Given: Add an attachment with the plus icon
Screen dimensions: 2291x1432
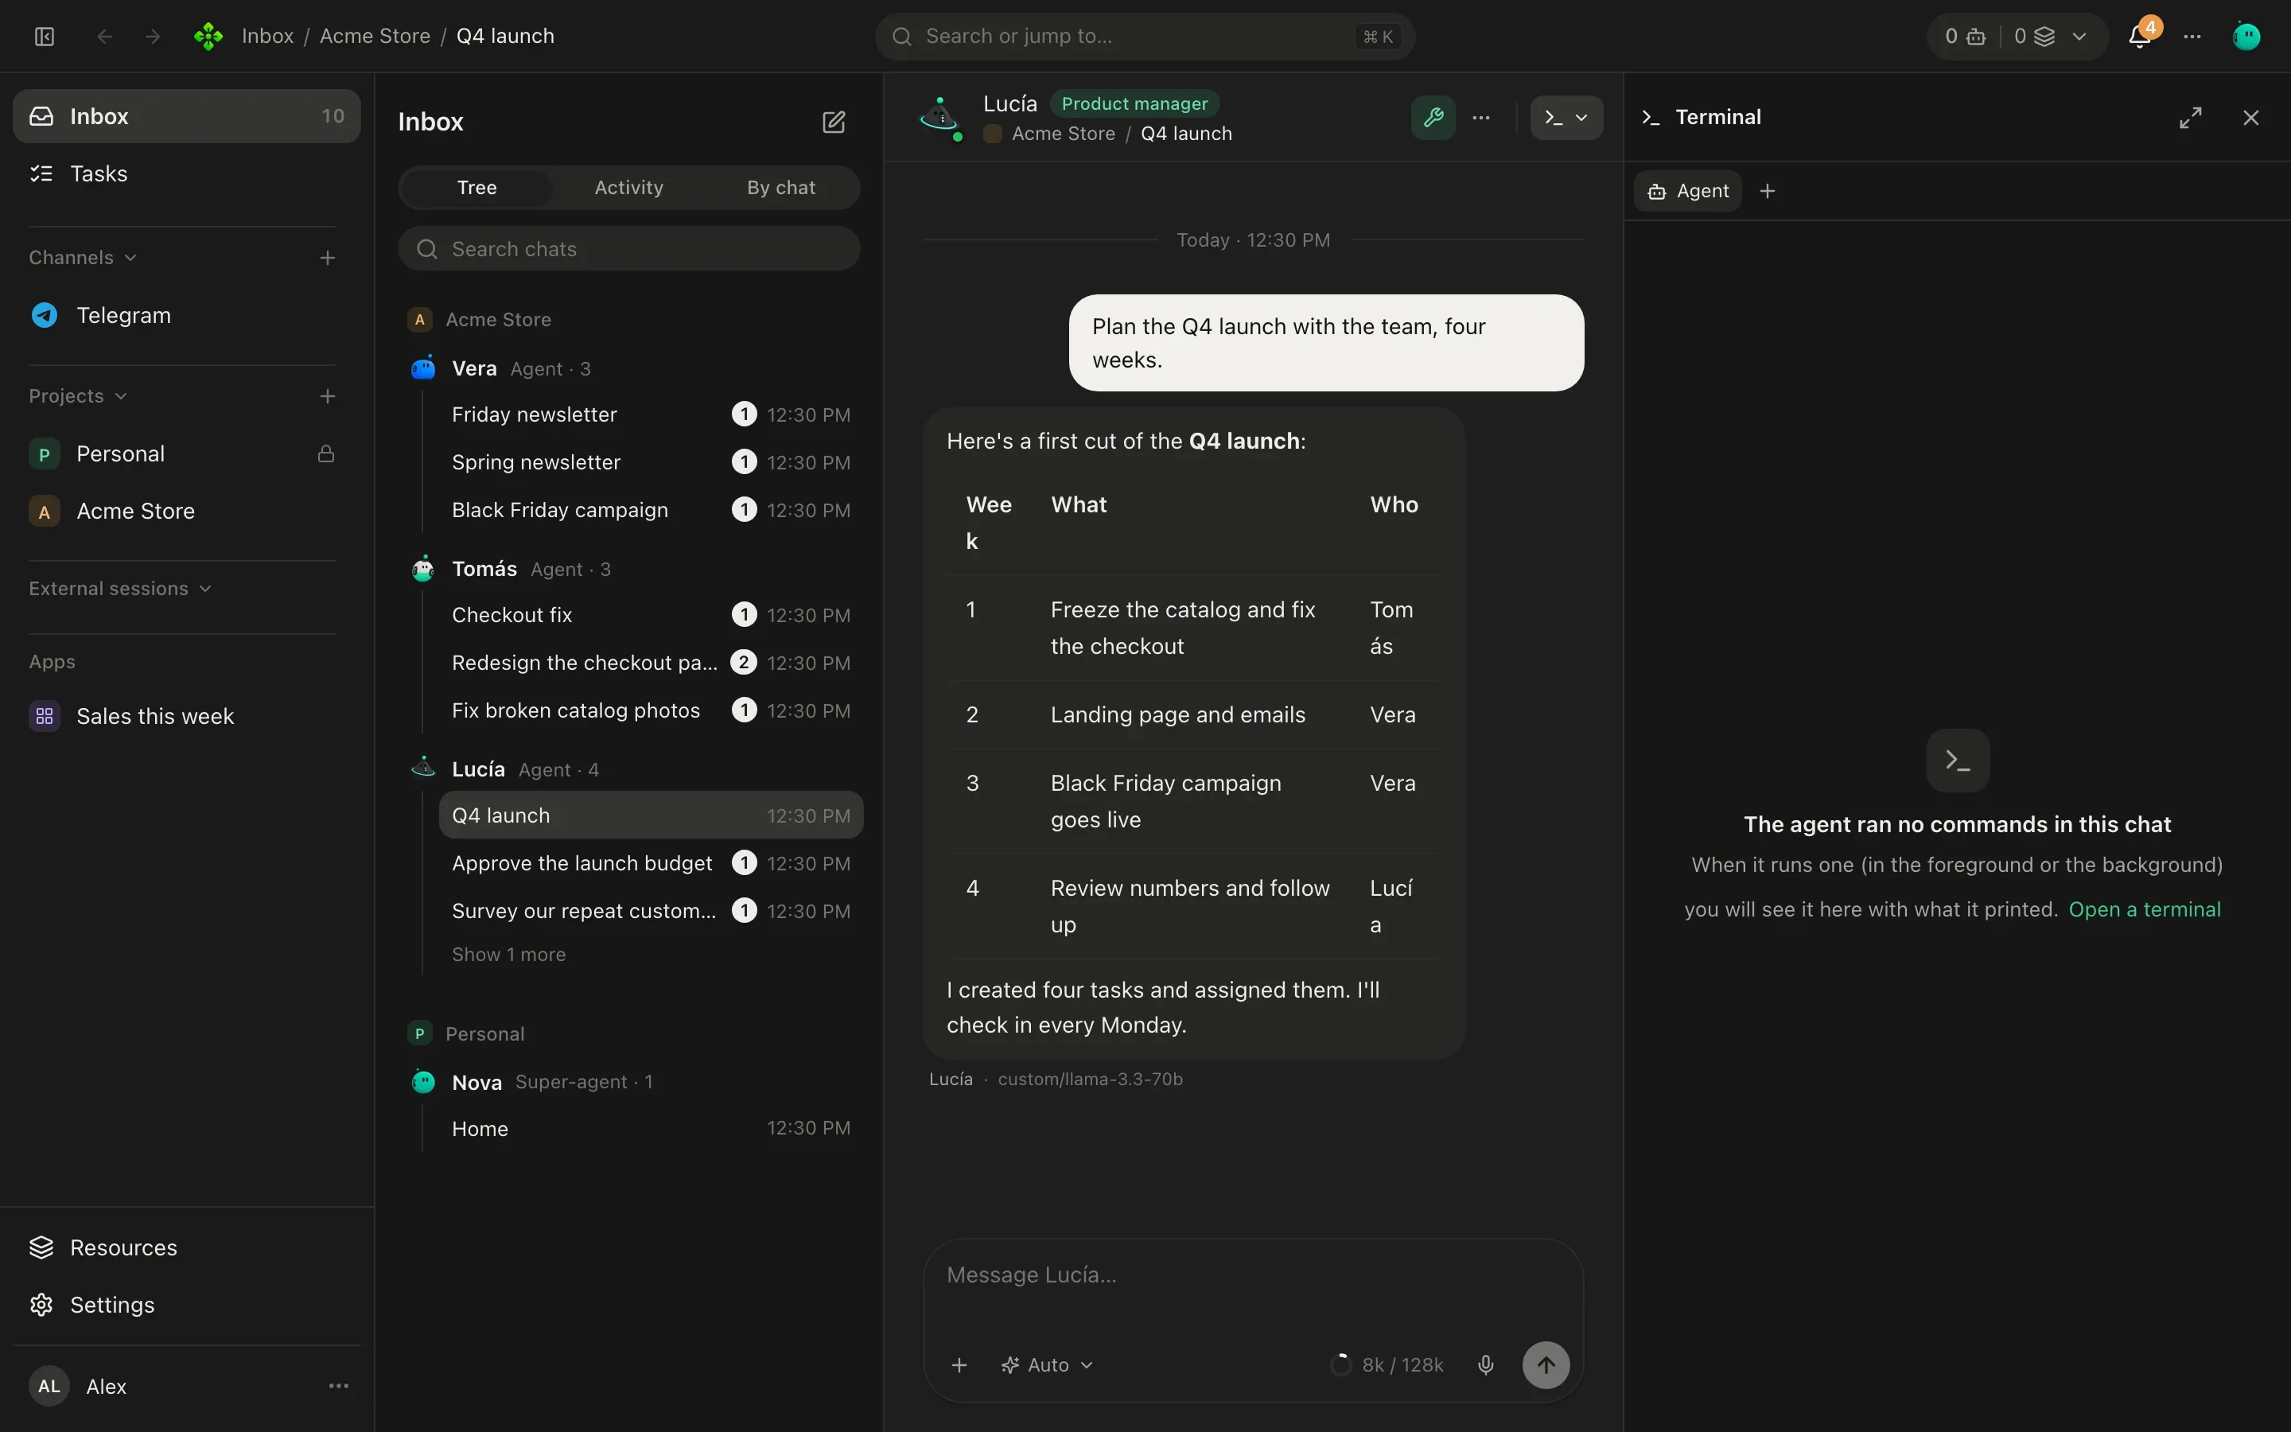Looking at the screenshot, I should (x=959, y=1364).
